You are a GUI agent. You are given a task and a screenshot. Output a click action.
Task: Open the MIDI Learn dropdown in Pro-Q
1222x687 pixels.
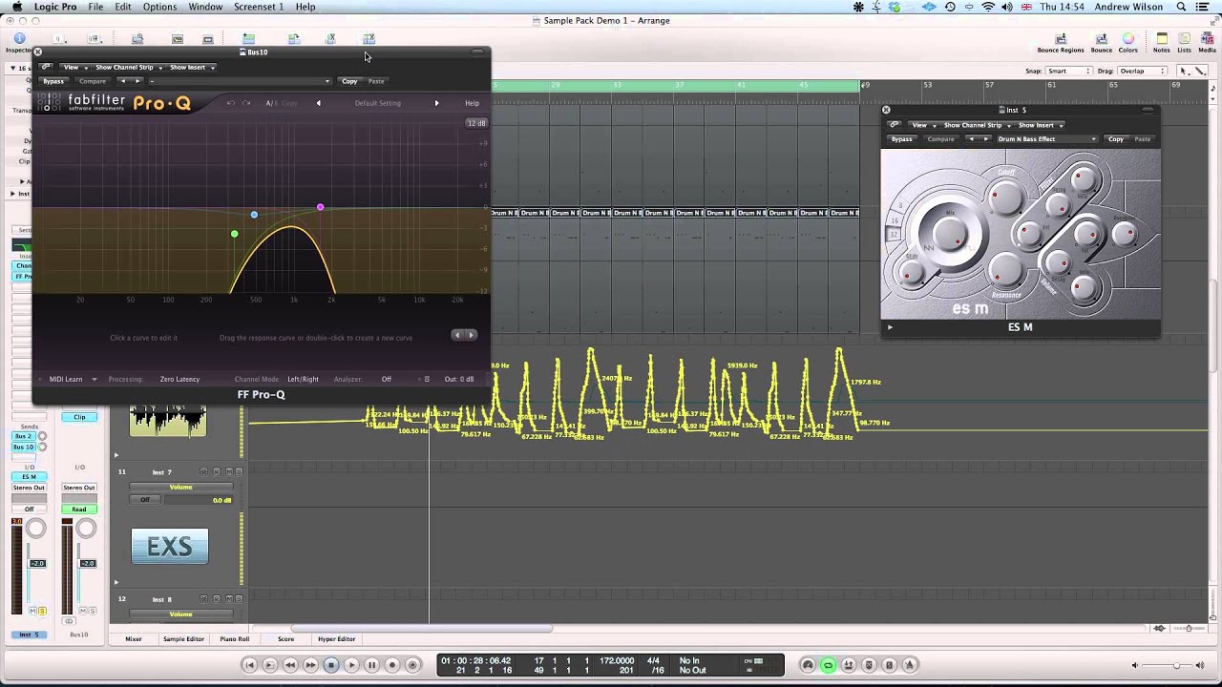[73, 379]
